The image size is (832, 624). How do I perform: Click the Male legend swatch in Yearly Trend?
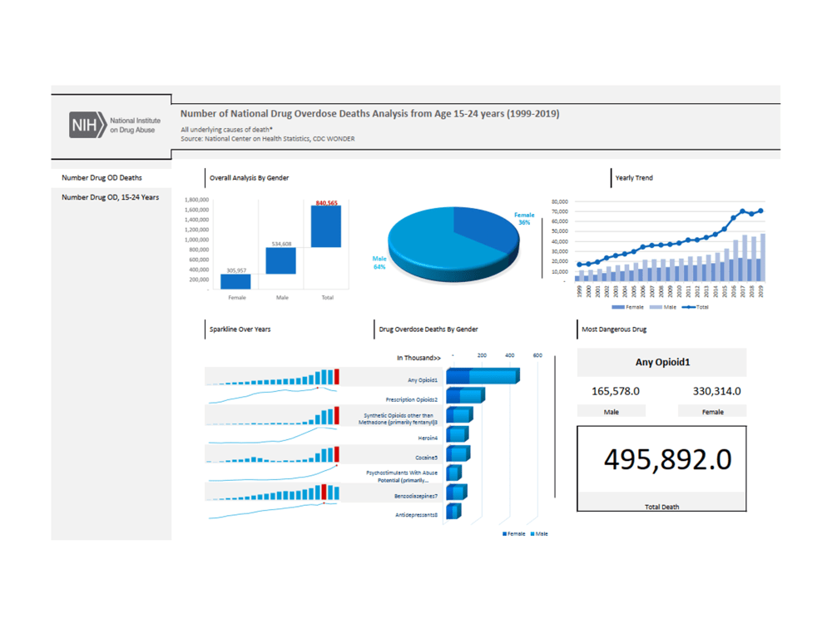(x=656, y=307)
